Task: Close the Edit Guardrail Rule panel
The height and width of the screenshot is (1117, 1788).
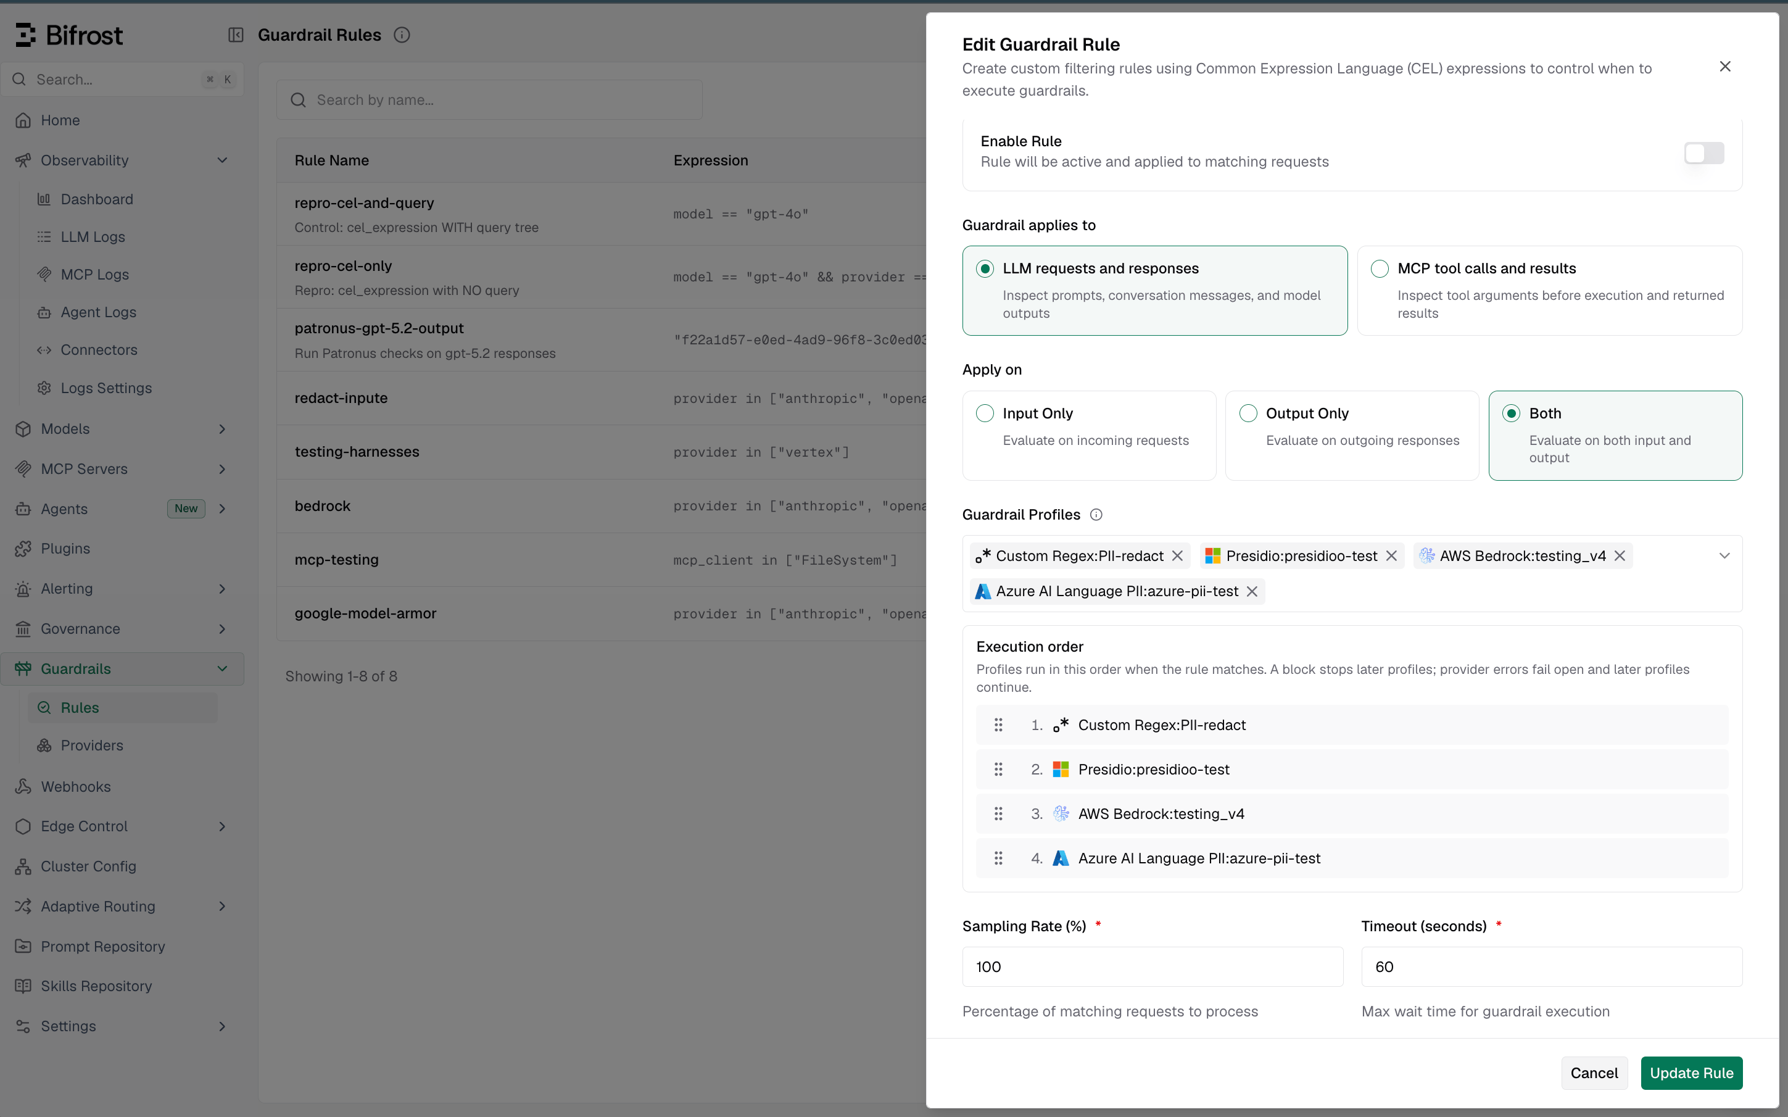Action: pos(1725,67)
